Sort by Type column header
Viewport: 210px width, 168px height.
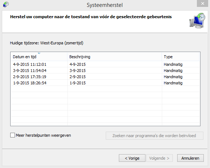pyautogui.click(x=180, y=57)
